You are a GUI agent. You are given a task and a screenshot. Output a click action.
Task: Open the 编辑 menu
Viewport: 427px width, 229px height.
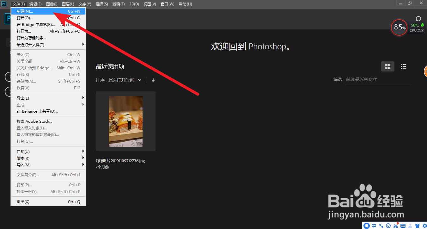click(35, 4)
